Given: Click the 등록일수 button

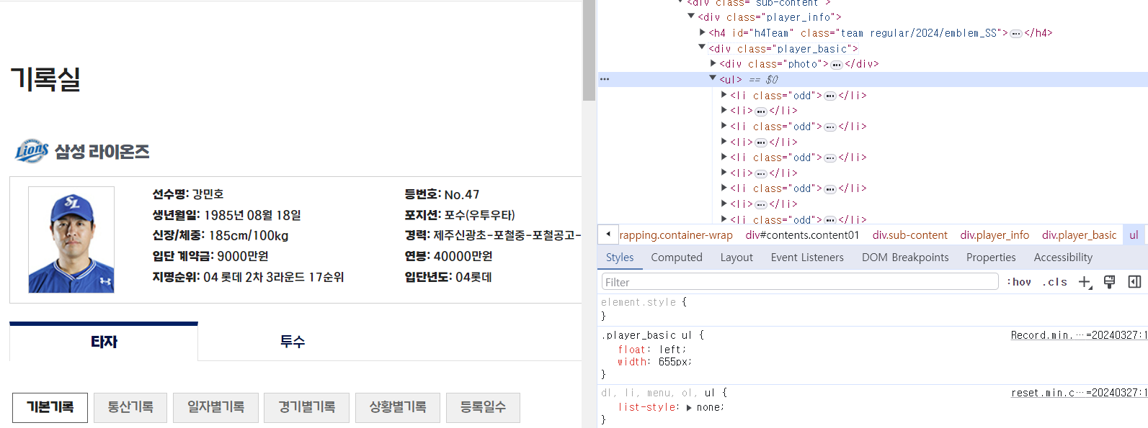Looking at the screenshot, I should (483, 407).
